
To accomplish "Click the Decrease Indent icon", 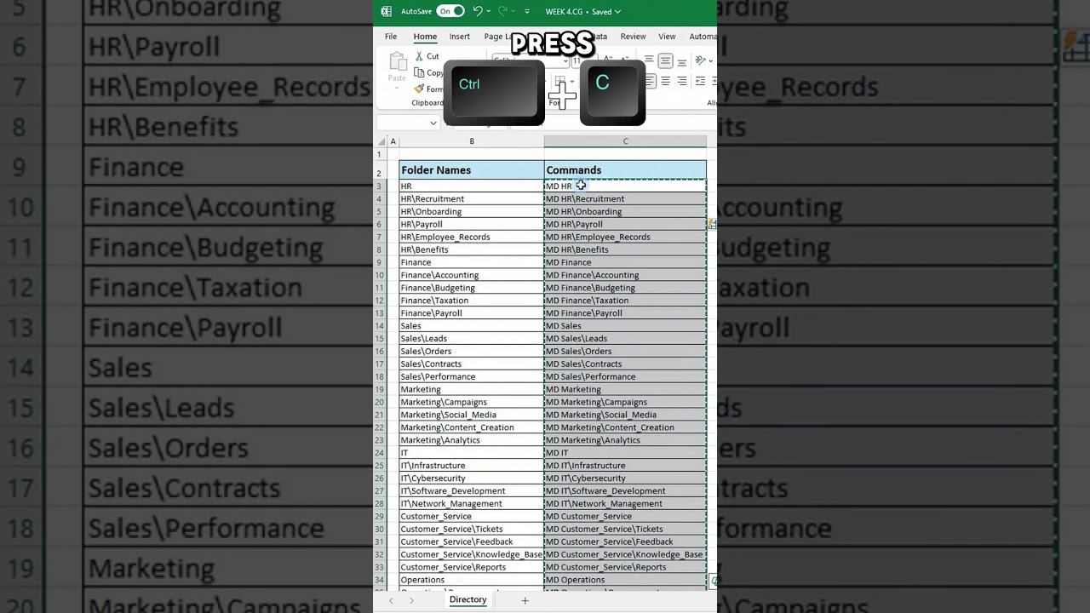I will click(x=698, y=79).
